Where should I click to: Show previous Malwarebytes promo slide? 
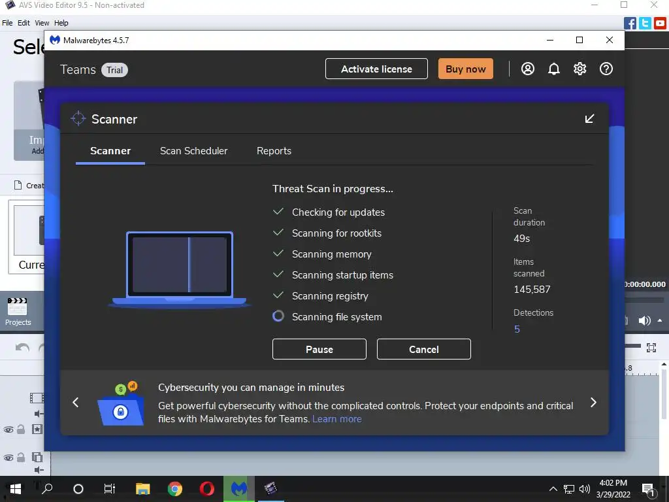pyautogui.click(x=76, y=402)
